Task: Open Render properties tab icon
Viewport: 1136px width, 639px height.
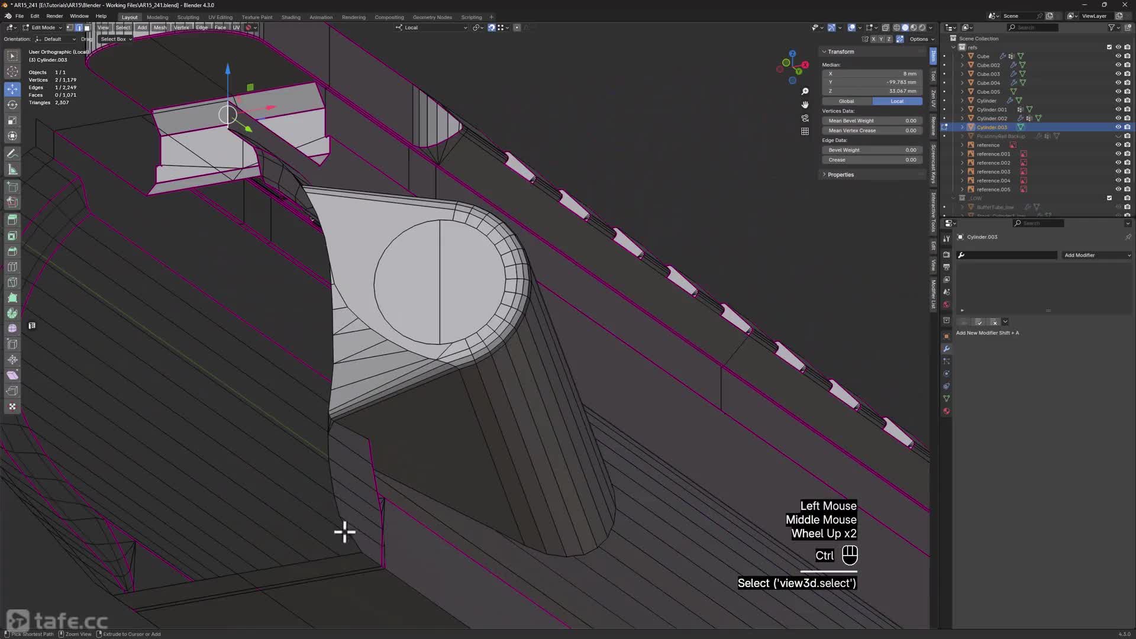Action: point(946,254)
